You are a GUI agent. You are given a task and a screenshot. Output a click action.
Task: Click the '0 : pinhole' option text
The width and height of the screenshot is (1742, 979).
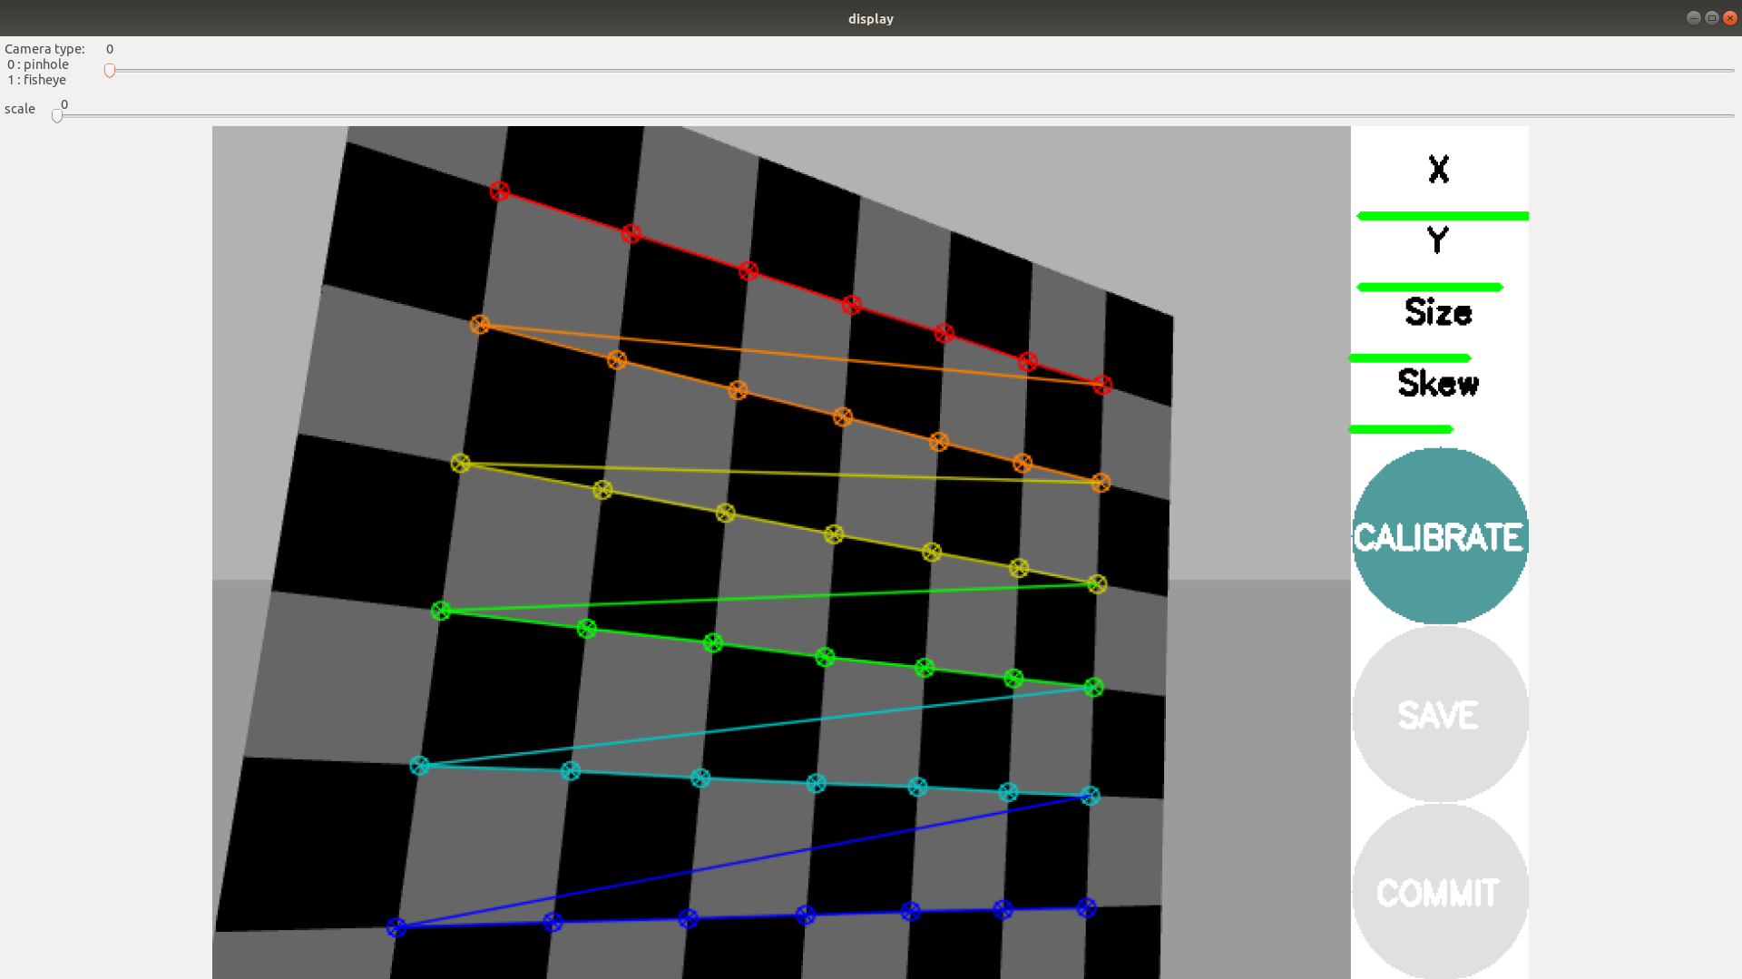click(38, 64)
